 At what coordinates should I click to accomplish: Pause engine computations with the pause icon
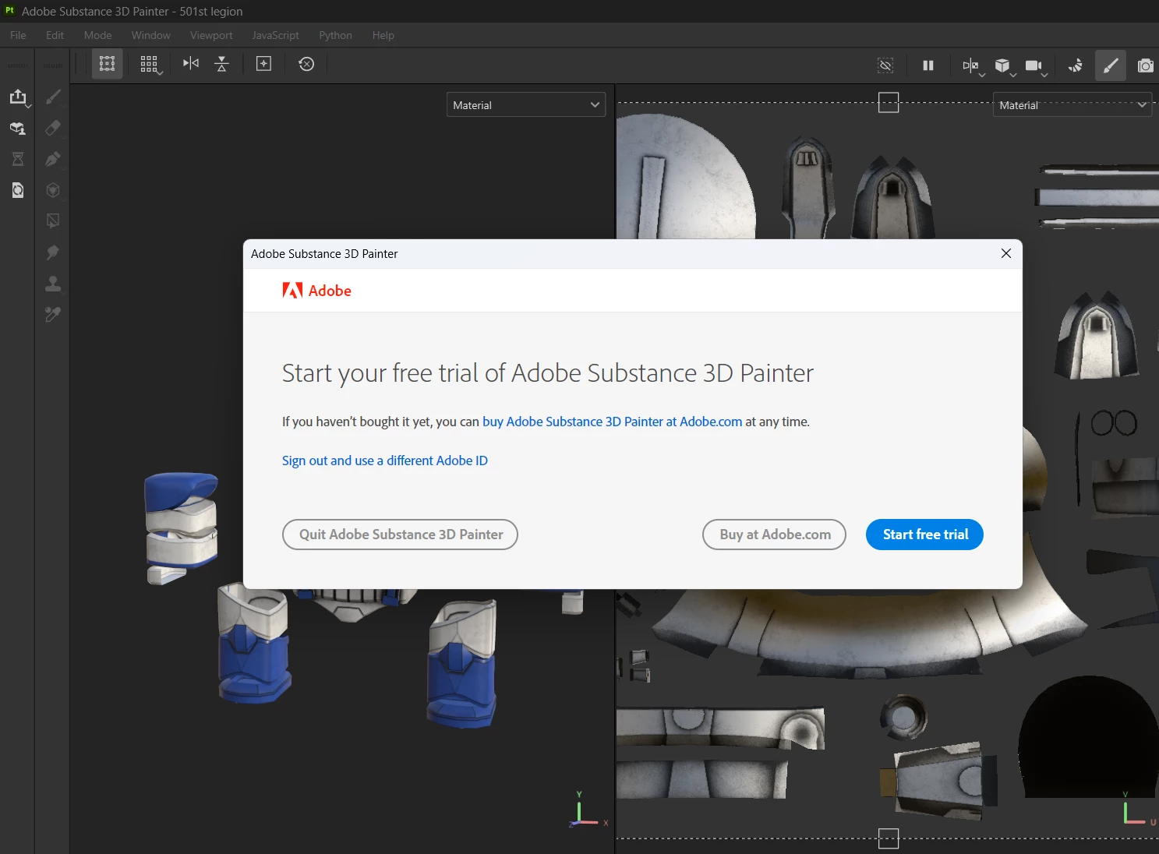(928, 65)
